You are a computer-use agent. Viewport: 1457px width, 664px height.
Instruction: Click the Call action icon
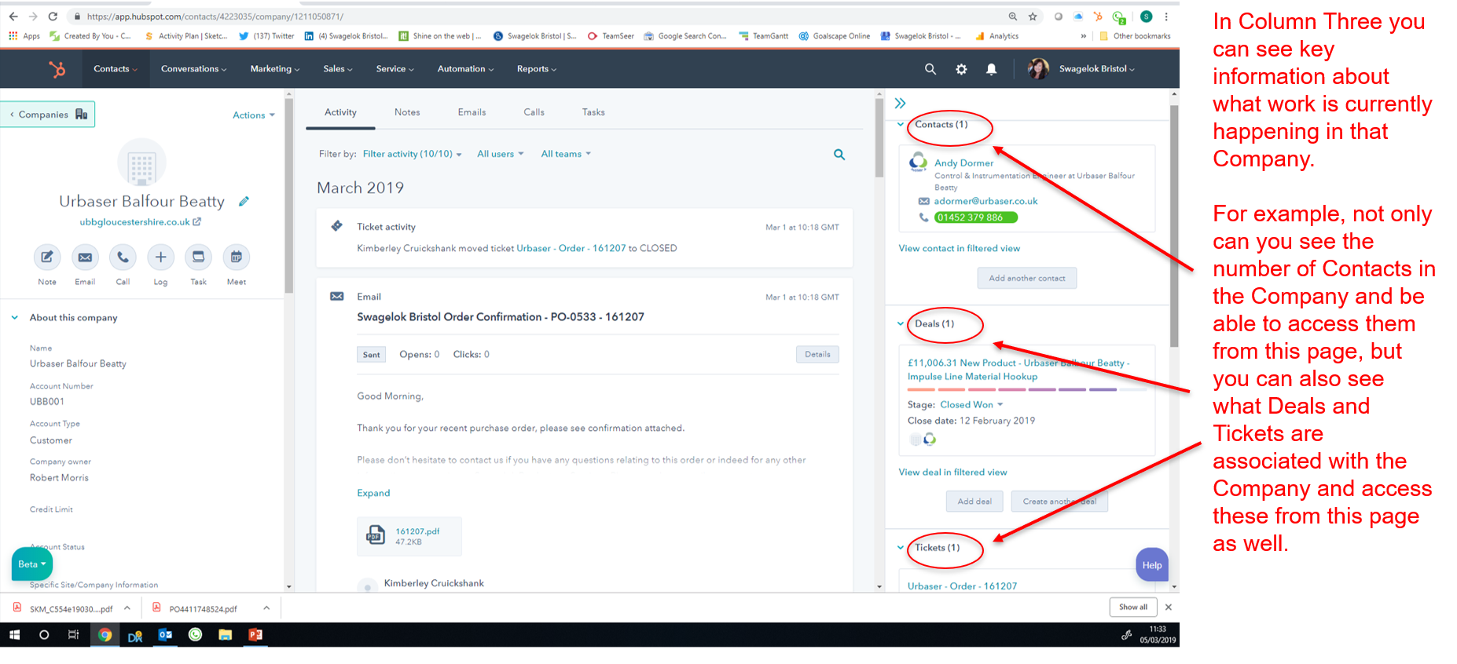tap(123, 257)
